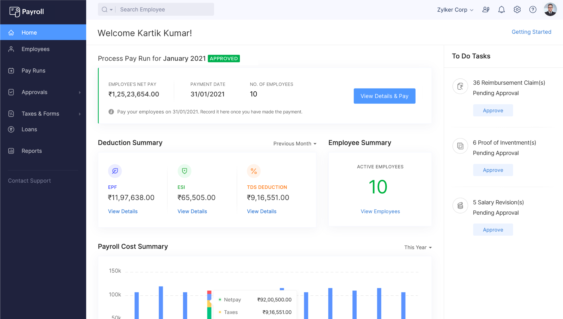
Task: Open Reports section
Action: point(32,151)
